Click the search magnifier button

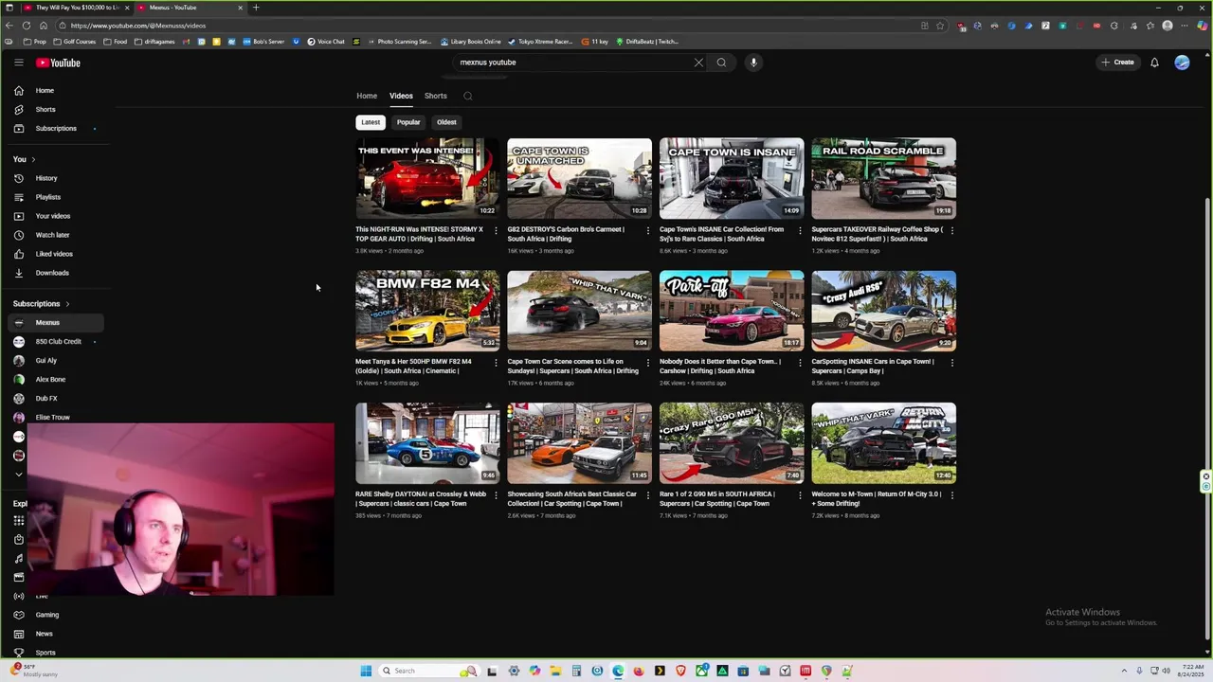coord(721,63)
